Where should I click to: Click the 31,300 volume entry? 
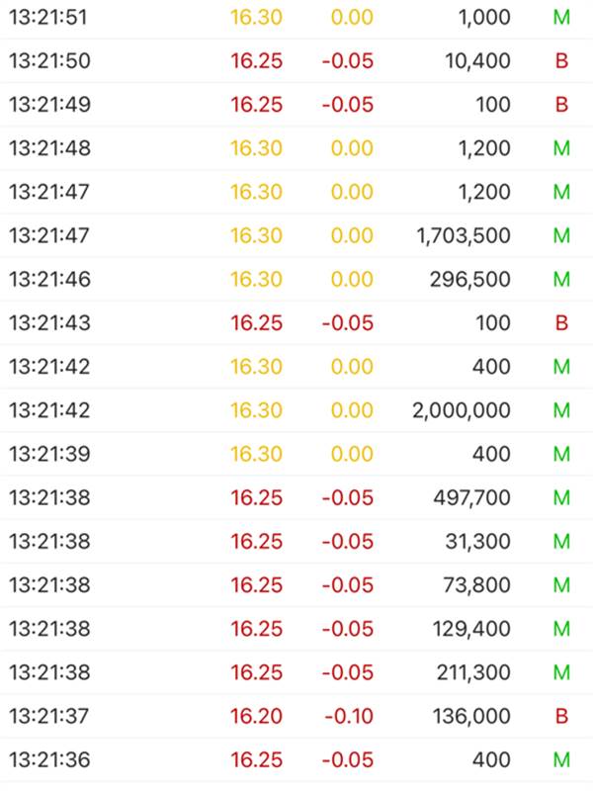477,541
